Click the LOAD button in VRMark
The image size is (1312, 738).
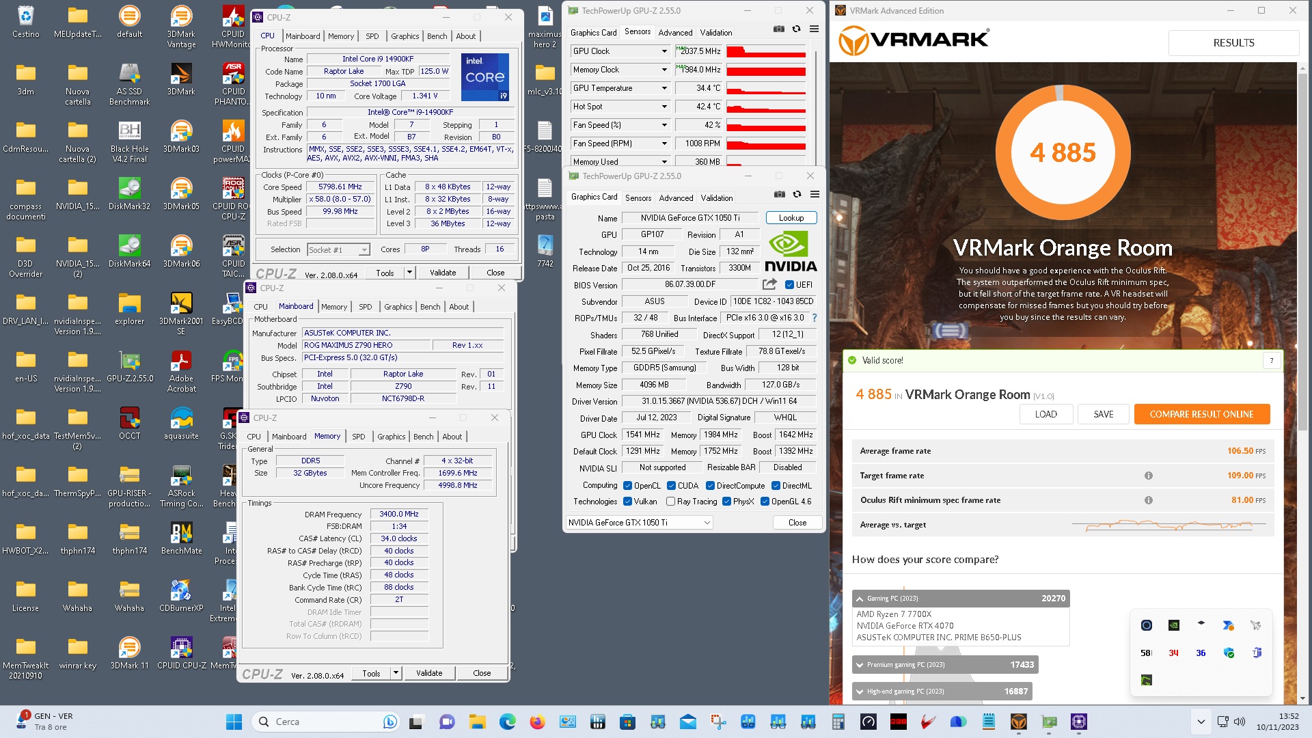pyautogui.click(x=1045, y=414)
